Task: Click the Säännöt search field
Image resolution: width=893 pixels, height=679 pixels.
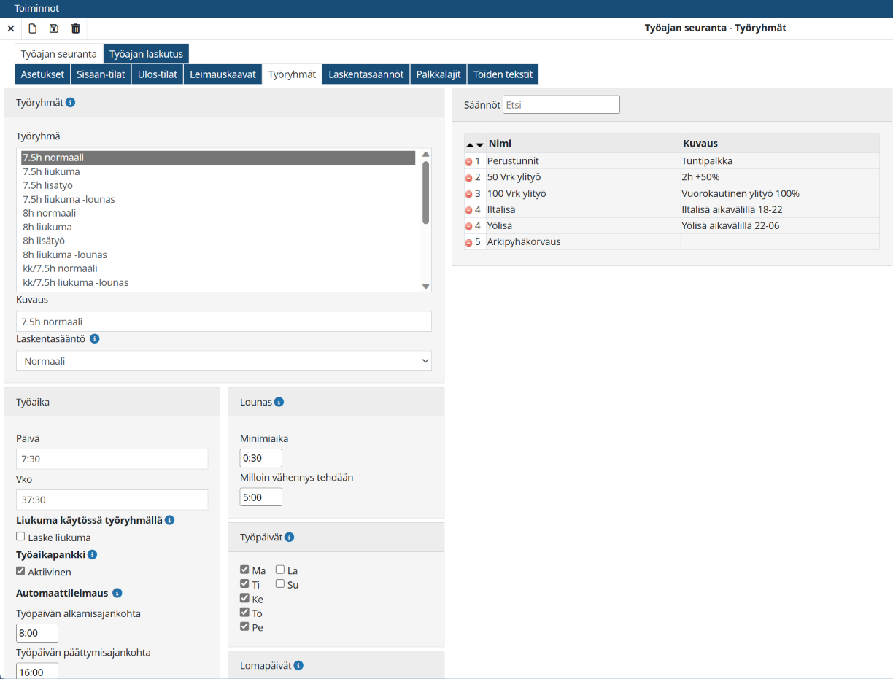Action: 561,105
